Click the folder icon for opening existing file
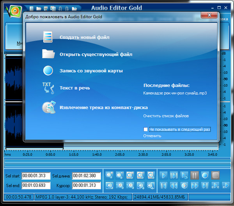 click(48, 54)
